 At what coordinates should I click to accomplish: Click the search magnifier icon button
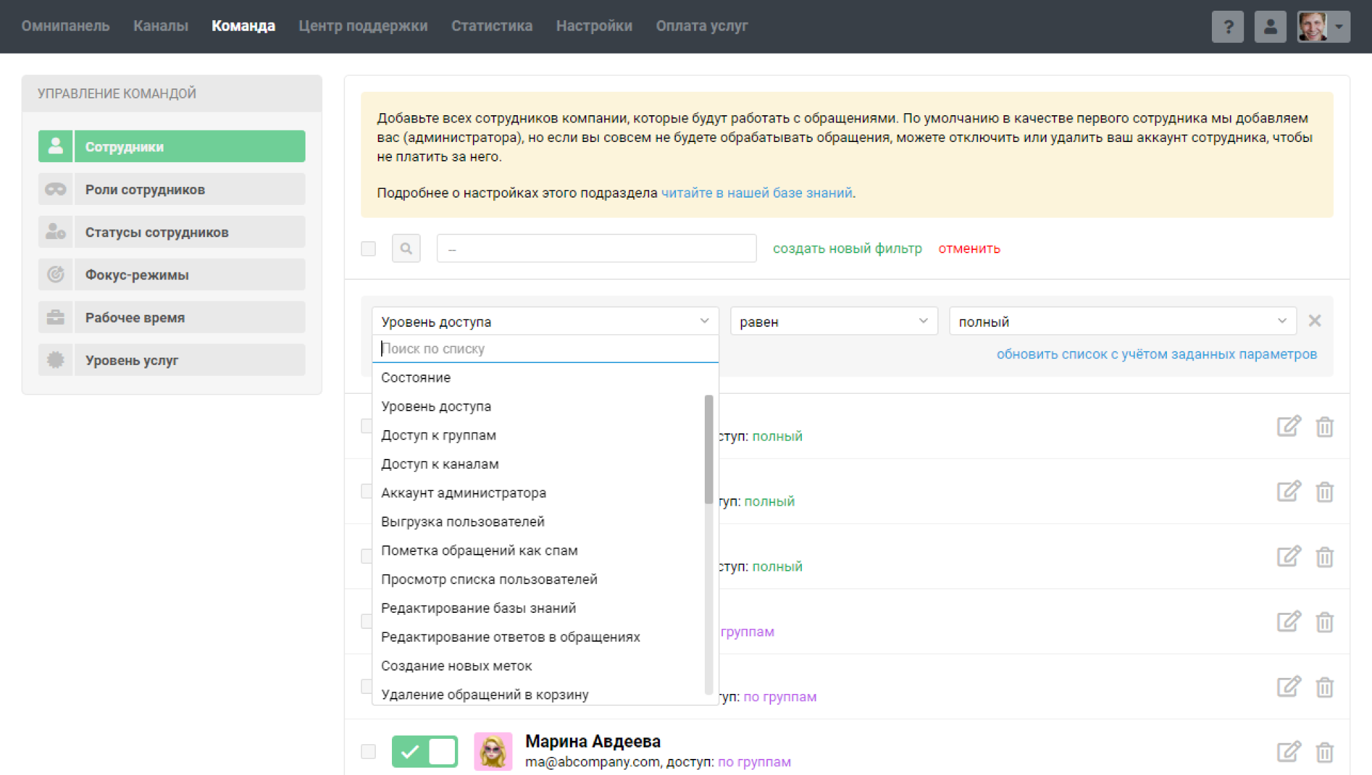(406, 249)
